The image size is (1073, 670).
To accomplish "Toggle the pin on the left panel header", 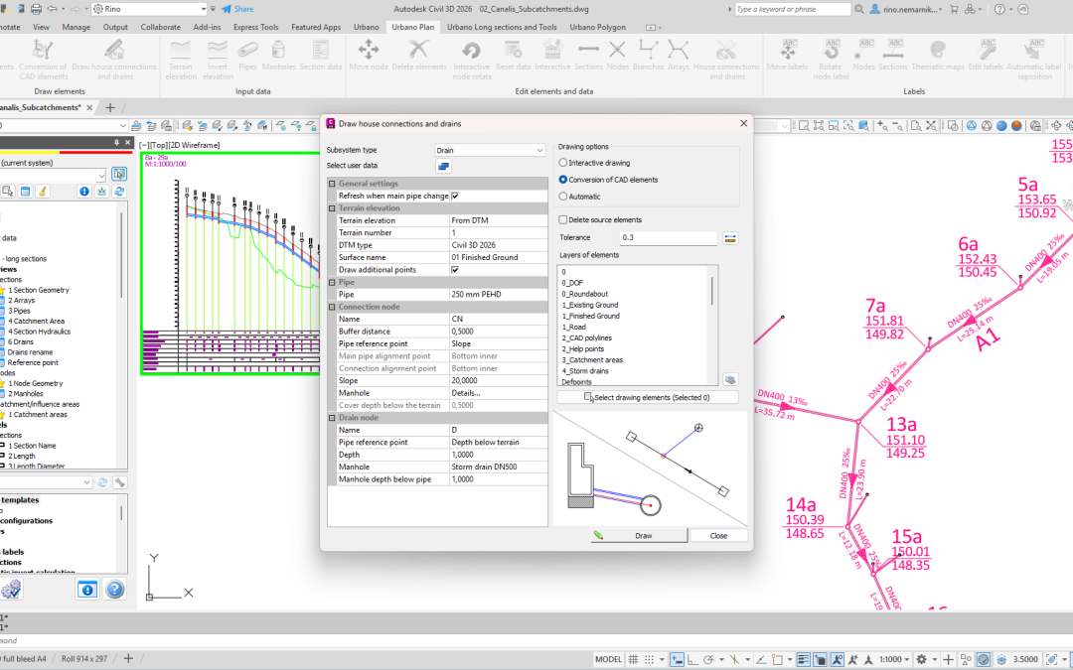I will [117, 143].
